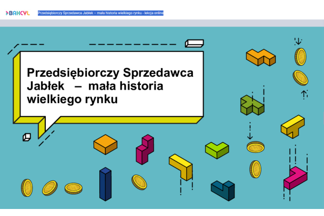Click the yellow T-shaped block on the right edge
324x216 pixels.
293,126
